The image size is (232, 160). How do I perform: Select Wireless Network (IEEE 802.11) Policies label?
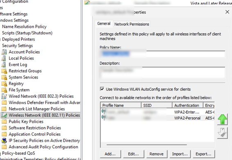44,115
